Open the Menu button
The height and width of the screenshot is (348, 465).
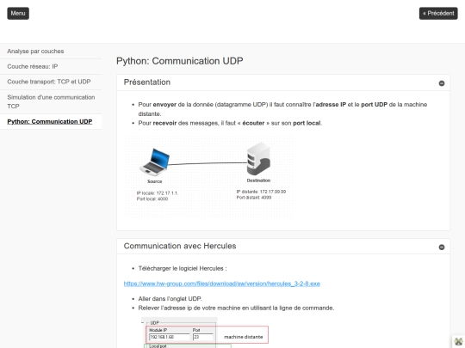coord(18,13)
